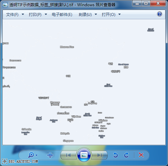Maximize the photo viewer window
Screen dimensions: 168x166
[x=146, y=4]
